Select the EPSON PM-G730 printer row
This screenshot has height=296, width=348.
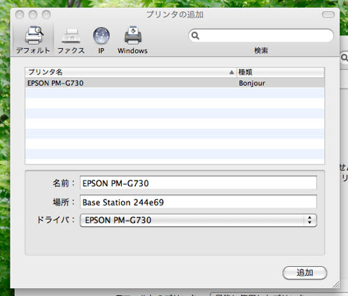pyautogui.click(x=175, y=83)
